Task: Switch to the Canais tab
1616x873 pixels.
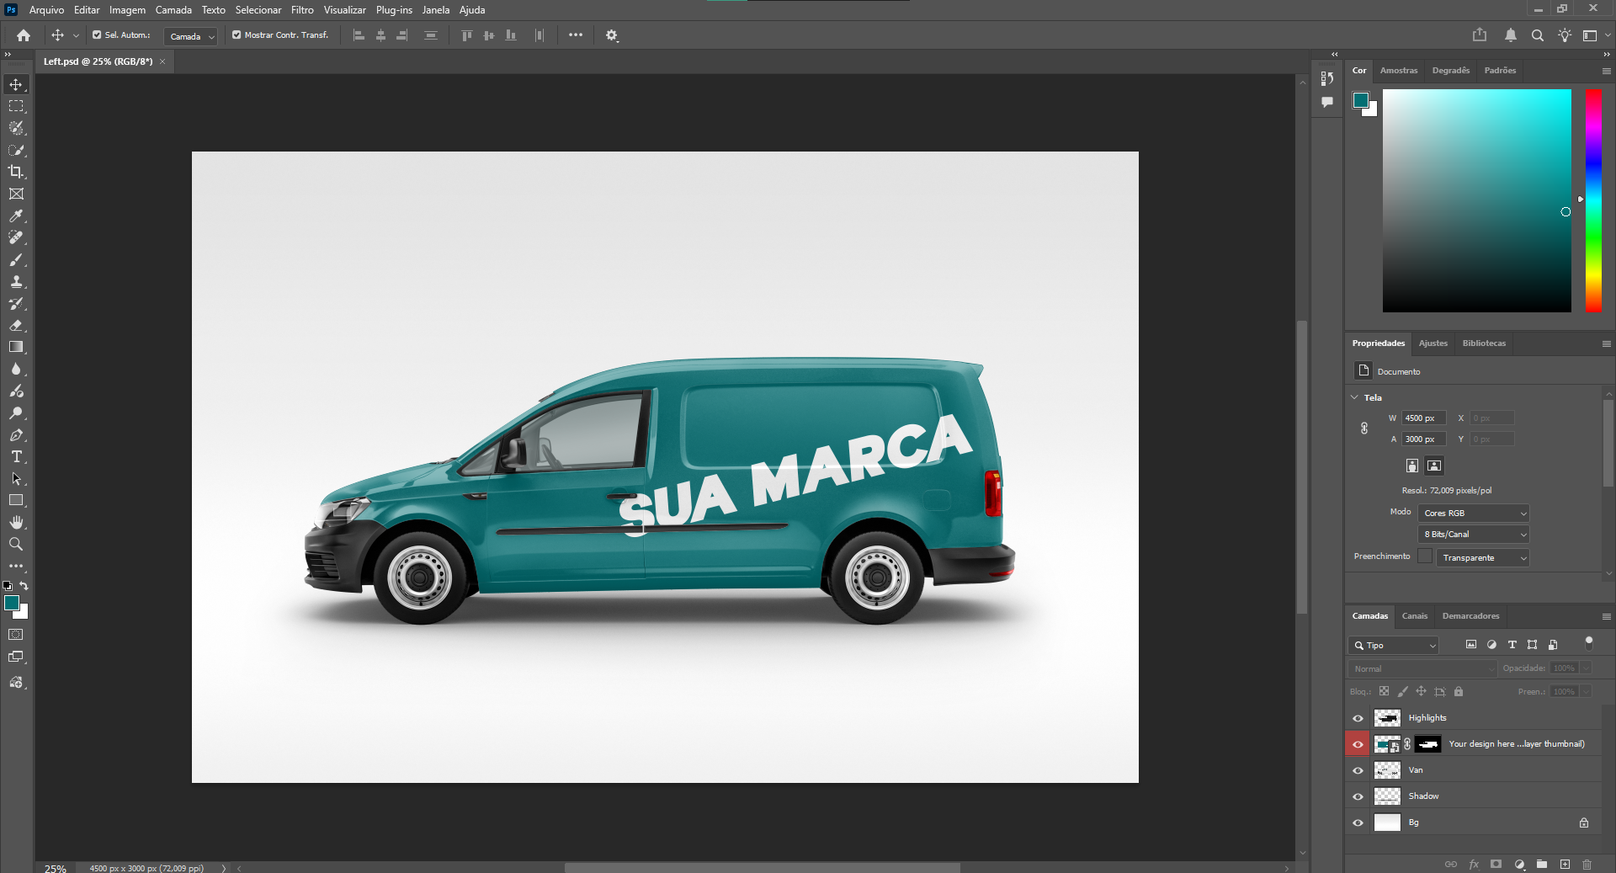Action: (1414, 616)
